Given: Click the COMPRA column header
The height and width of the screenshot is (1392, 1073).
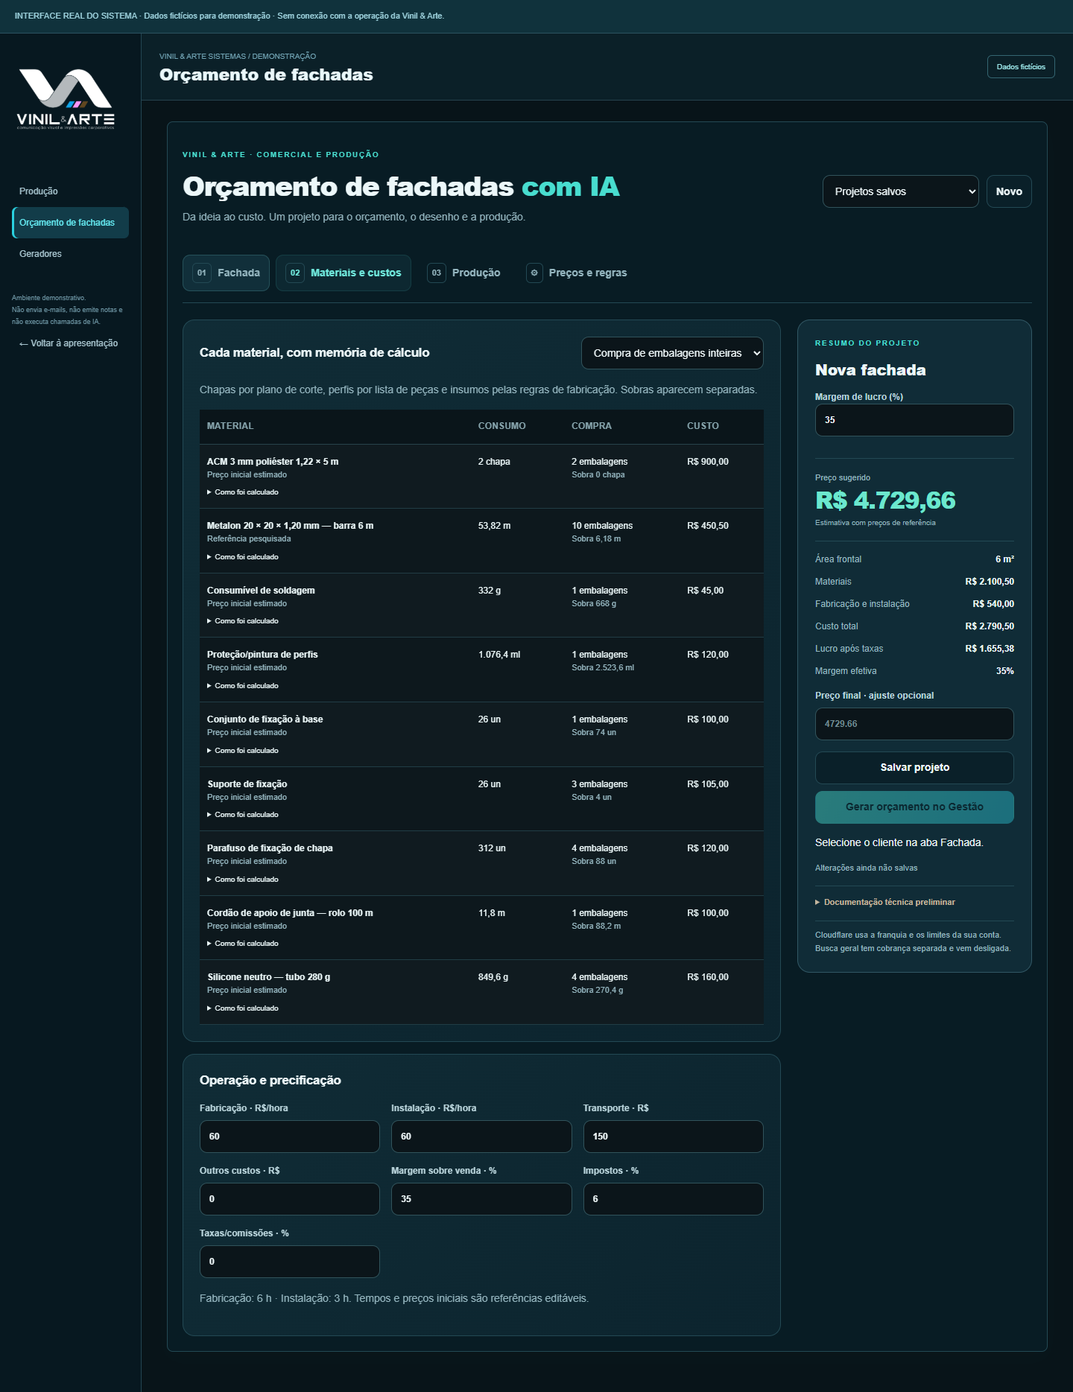Looking at the screenshot, I should (x=592, y=426).
